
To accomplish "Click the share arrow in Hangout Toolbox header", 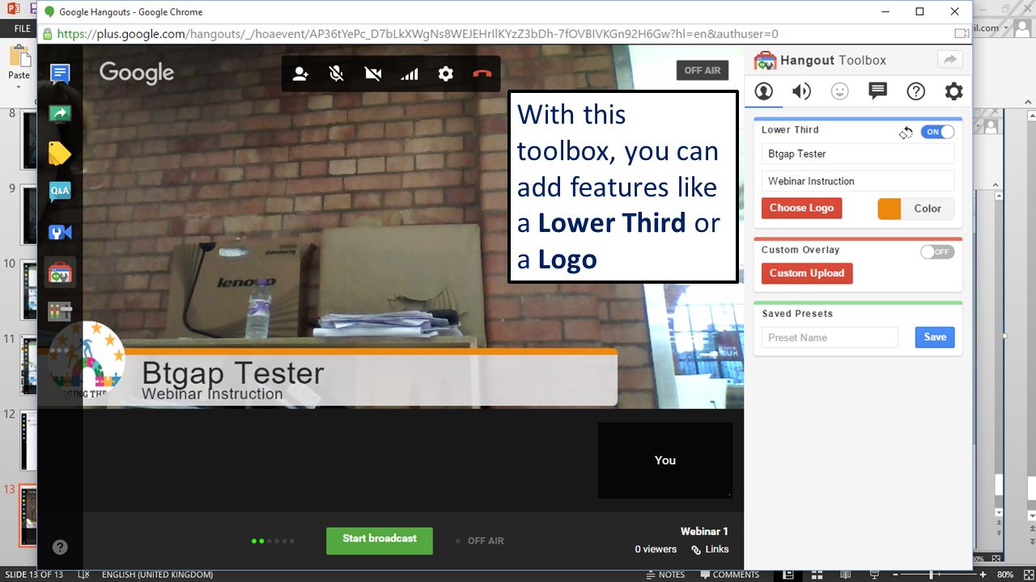I will point(950,60).
